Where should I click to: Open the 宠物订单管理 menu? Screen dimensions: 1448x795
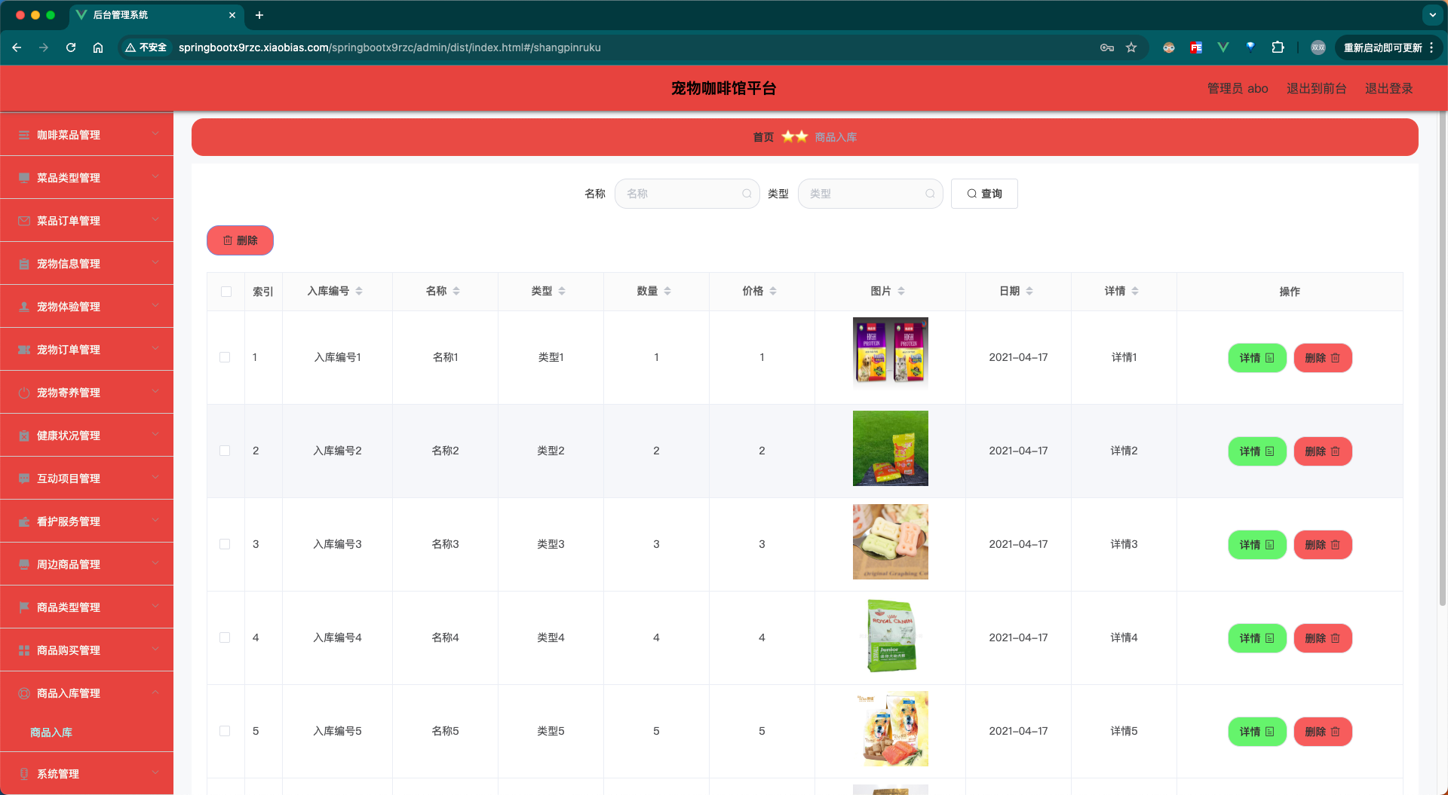pyautogui.click(x=87, y=350)
